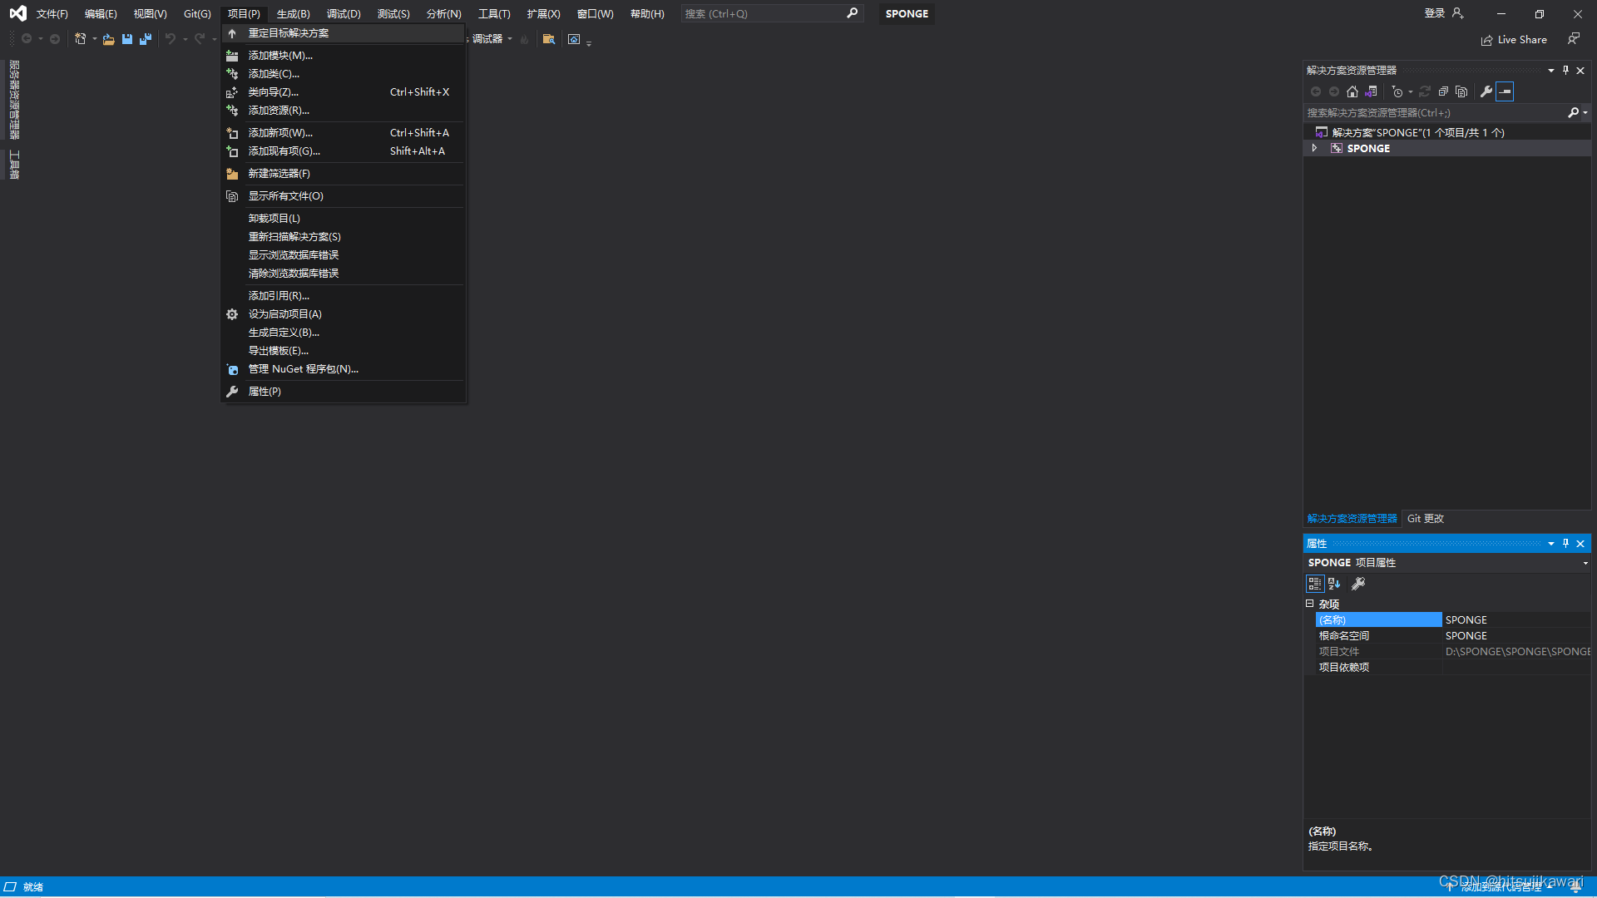Click the Visual Studio logo icon
This screenshot has height=898, width=1597.
pos(17,13)
